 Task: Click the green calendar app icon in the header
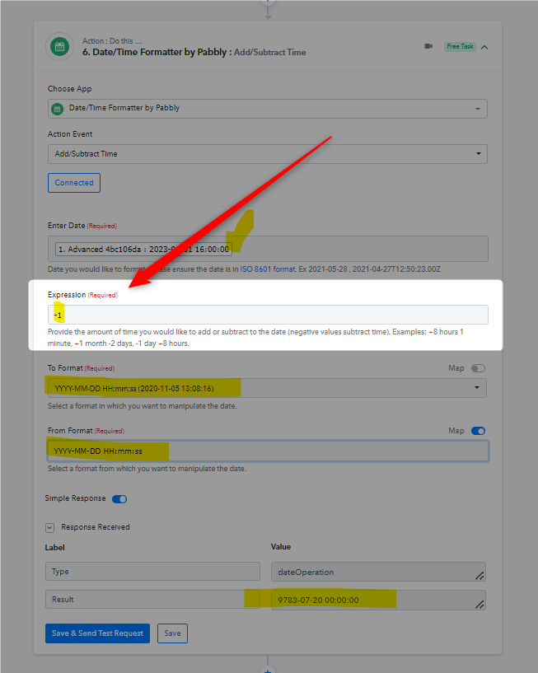(59, 46)
